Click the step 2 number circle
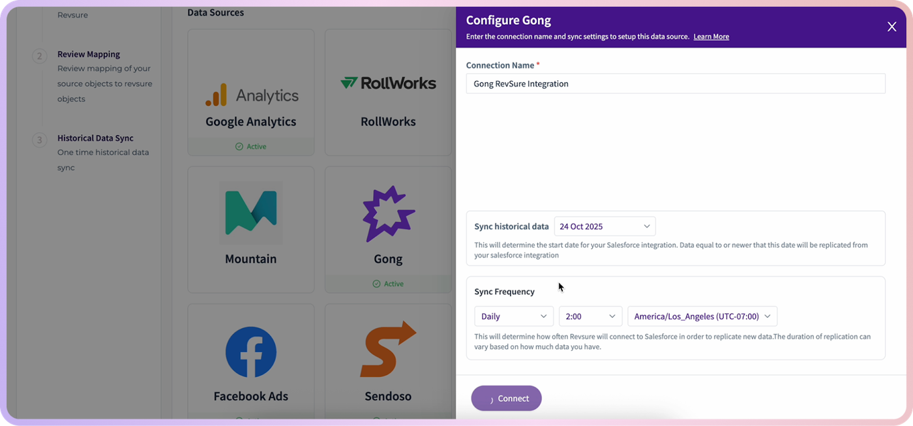 40,56
